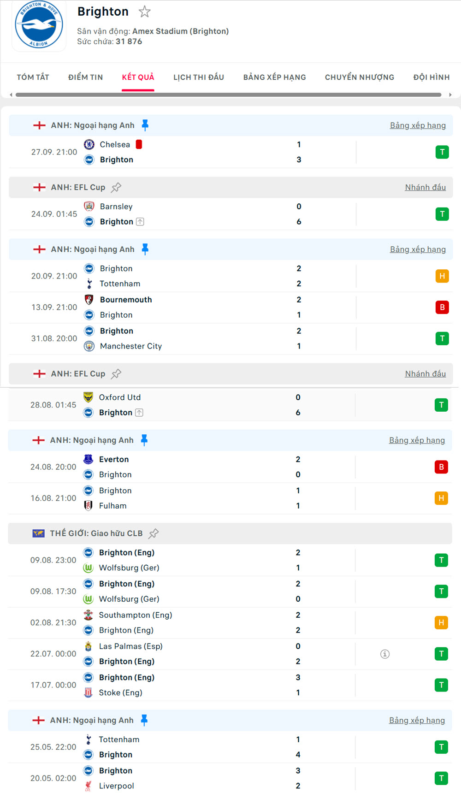Open the first Nhánh đấu link
The image size is (461, 793).
[425, 187]
